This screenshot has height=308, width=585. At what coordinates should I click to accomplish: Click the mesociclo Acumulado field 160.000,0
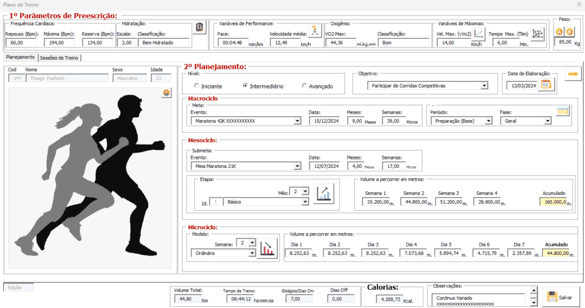click(x=553, y=202)
